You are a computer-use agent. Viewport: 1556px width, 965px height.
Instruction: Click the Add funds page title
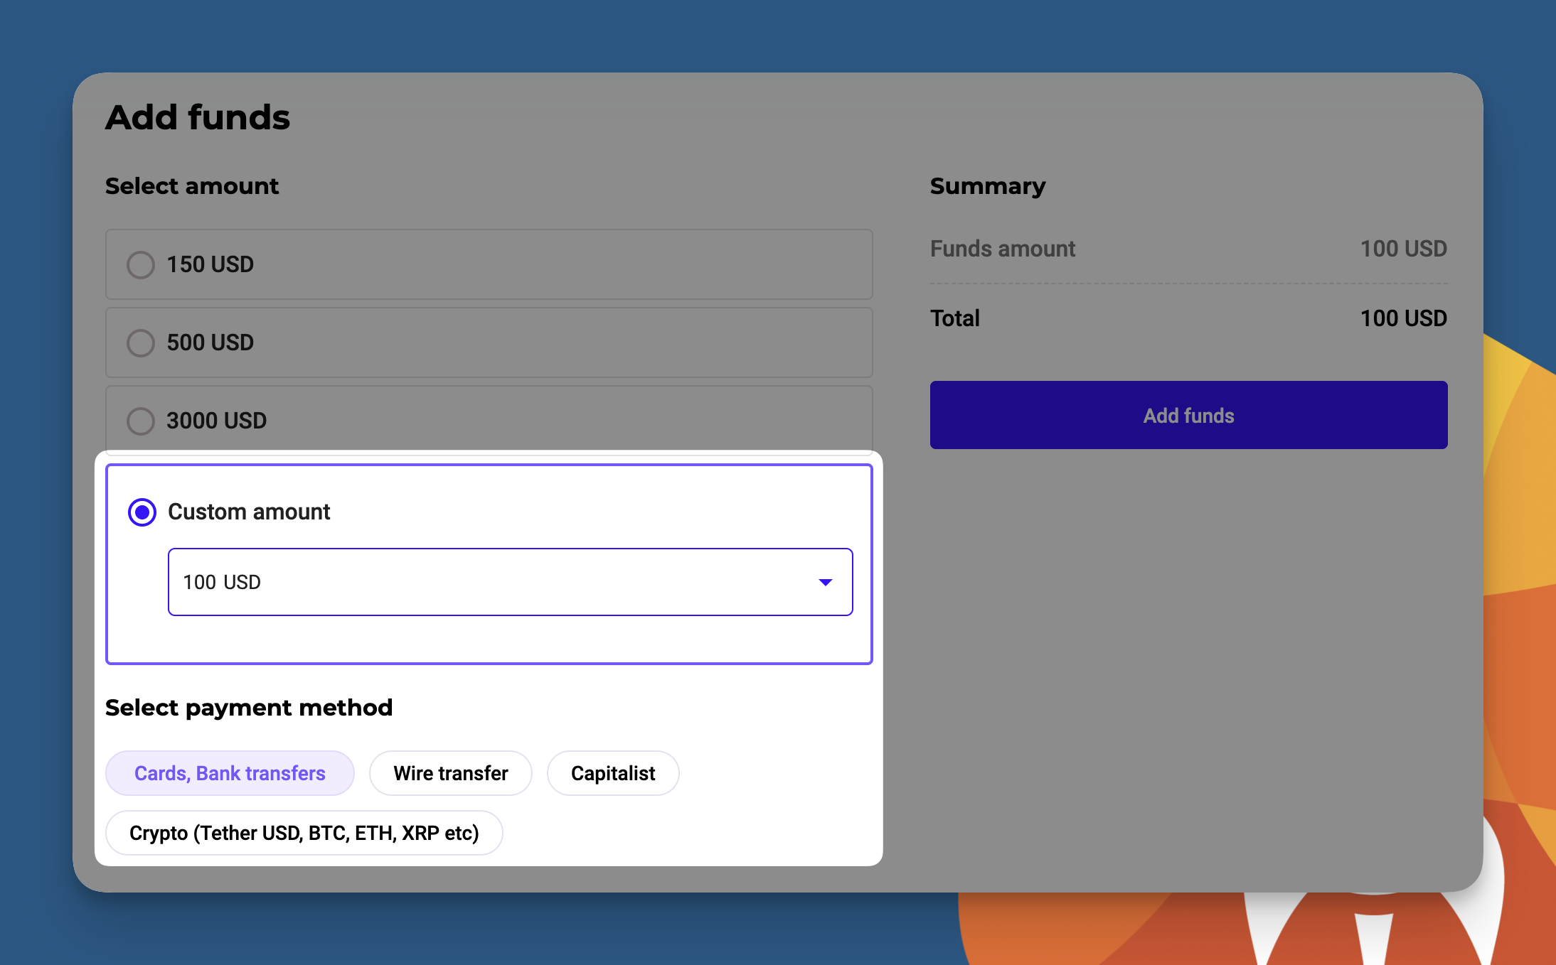tap(198, 117)
